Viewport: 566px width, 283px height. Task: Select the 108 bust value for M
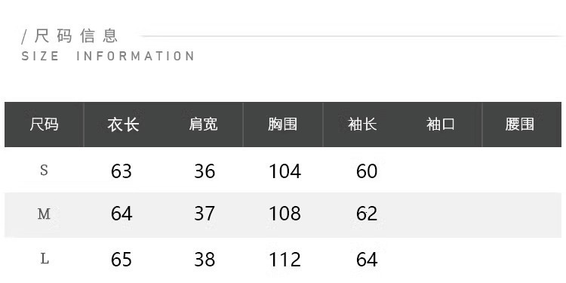(285, 214)
